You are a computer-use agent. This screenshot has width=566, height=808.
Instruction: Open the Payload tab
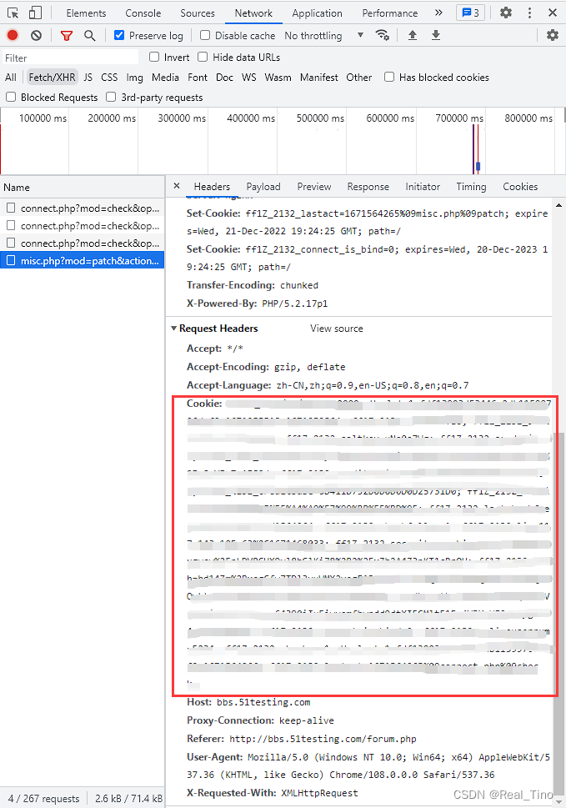coord(263,187)
